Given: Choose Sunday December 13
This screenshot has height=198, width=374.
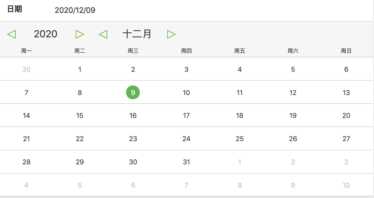Looking at the screenshot, I should 346,93.
